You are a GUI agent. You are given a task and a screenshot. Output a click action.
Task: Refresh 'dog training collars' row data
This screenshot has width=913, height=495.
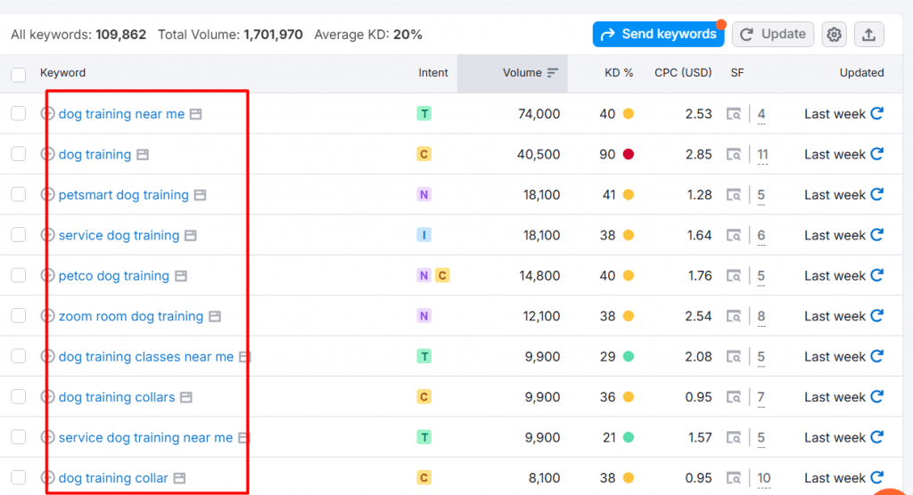click(x=877, y=397)
